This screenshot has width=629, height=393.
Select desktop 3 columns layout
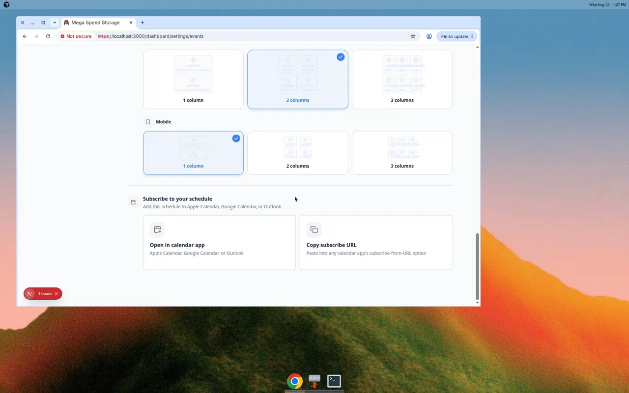coord(402,79)
